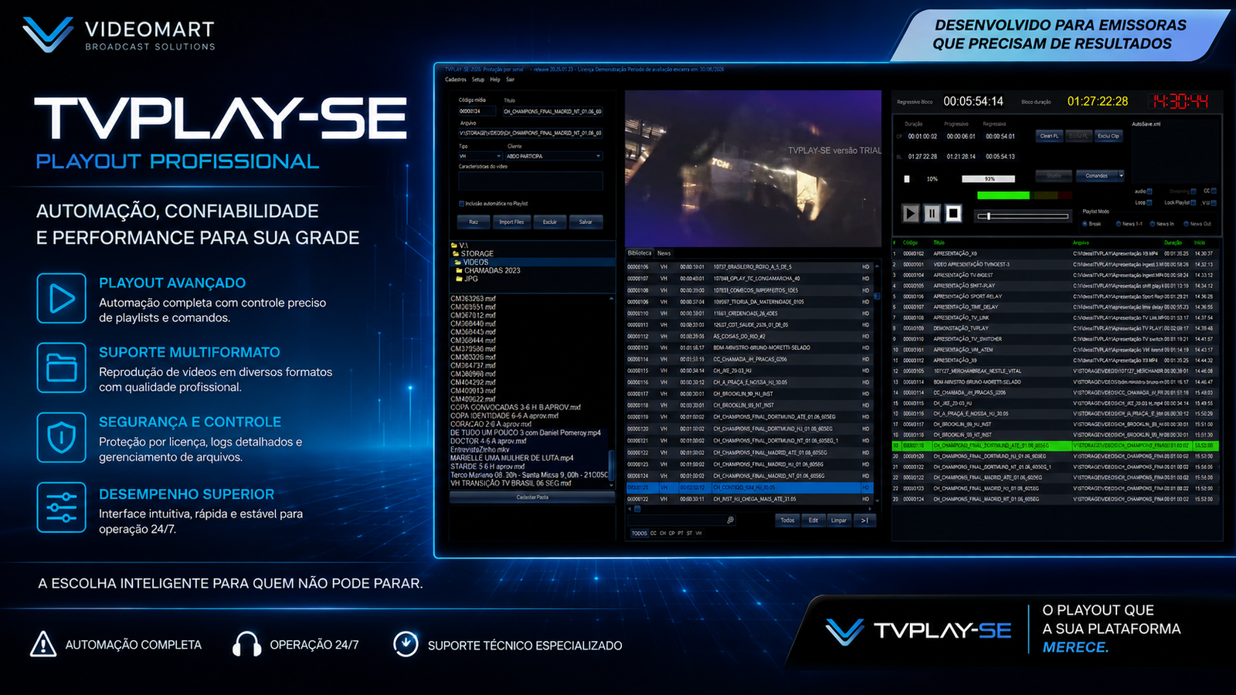This screenshot has width=1236, height=695.
Task: Start playback with the Play button
Action: (911, 213)
